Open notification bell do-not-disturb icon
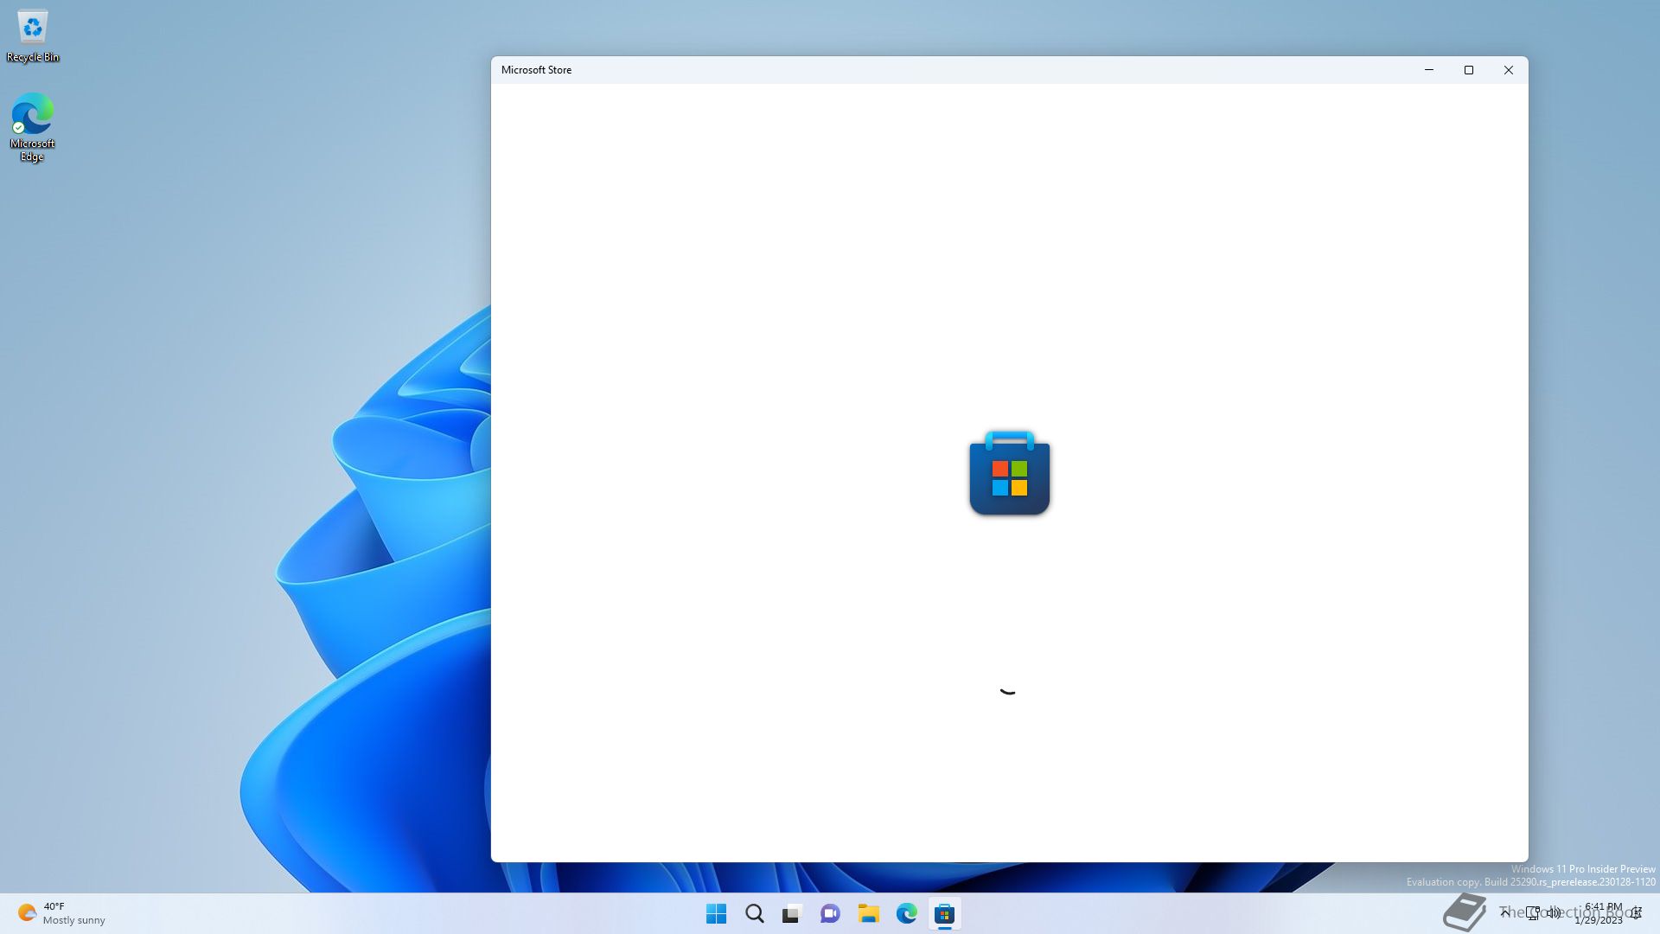 pos(1636,913)
